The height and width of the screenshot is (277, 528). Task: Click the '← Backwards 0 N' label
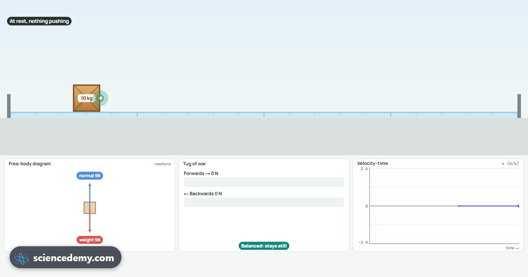click(203, 194)
